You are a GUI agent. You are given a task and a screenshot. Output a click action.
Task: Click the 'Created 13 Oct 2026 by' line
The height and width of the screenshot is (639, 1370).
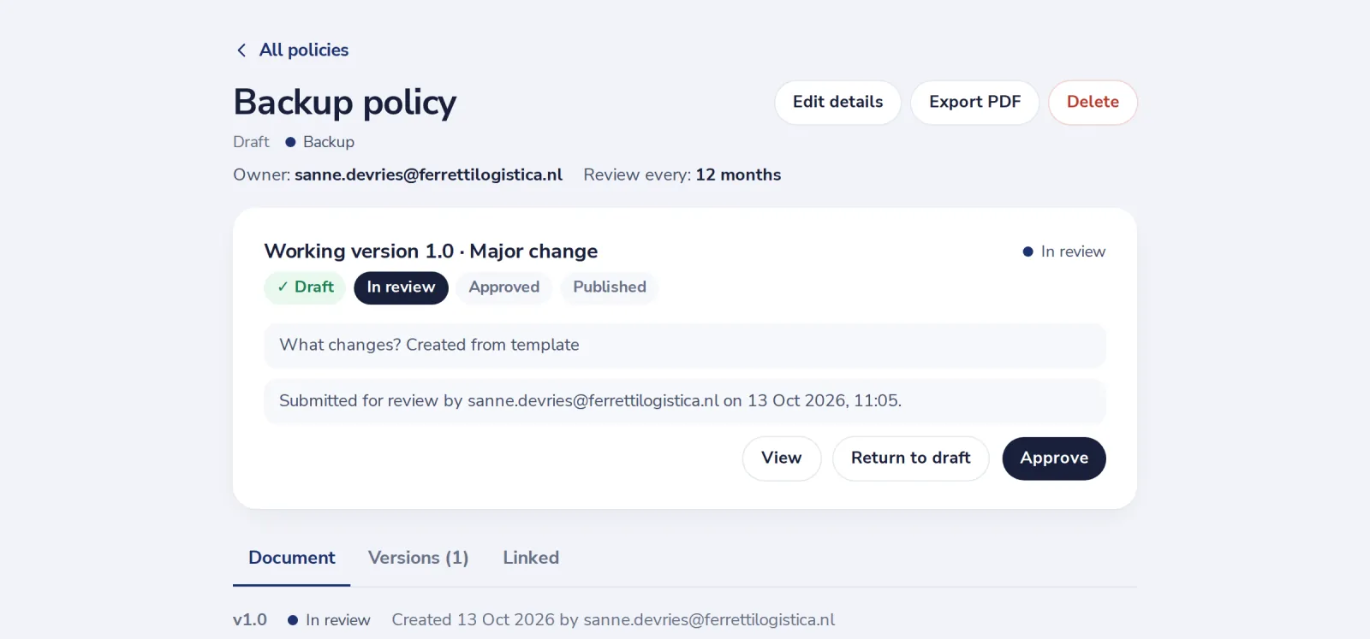pos(613,620)
